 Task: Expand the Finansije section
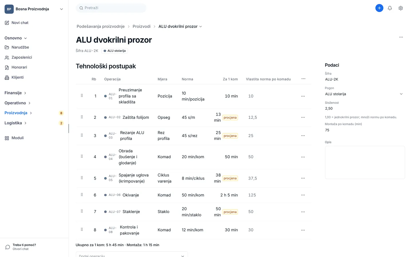point(15,93)
